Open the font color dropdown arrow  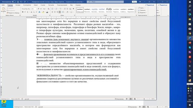49,12
